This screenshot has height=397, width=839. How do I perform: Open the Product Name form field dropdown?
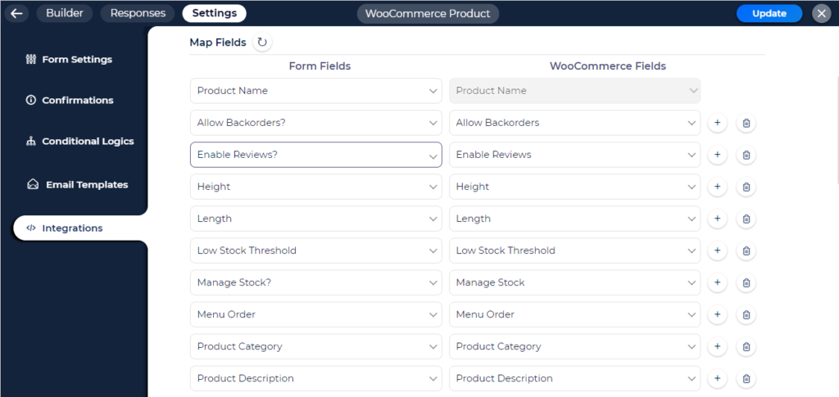[315, 91]
